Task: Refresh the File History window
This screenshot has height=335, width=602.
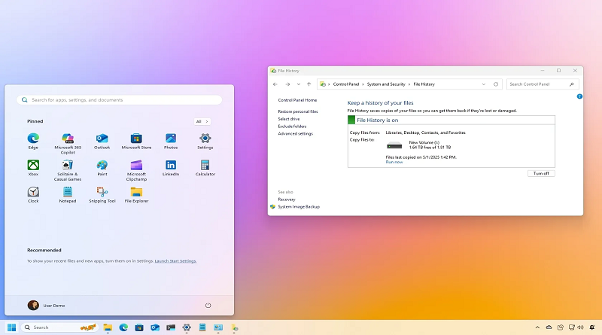Action: pyautogui.click(x=495, y=84)
